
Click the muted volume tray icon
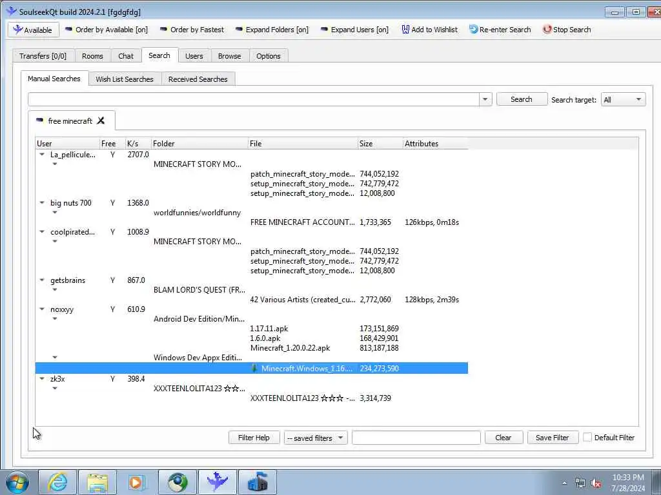(x=596, y=483)
